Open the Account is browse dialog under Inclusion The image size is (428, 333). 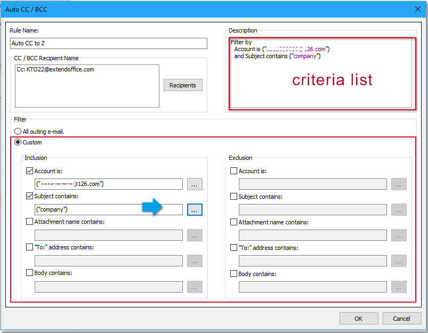pos(195,184)
